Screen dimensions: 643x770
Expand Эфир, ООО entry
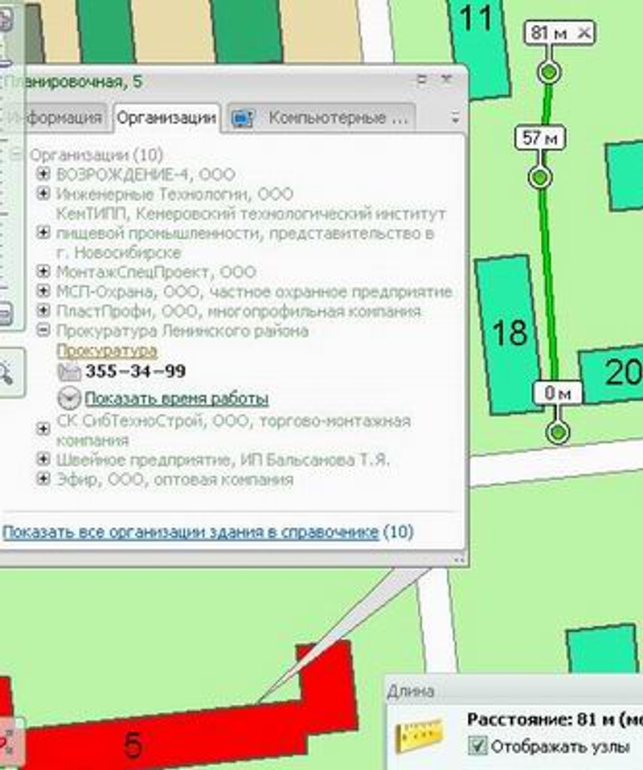(43, 479)
